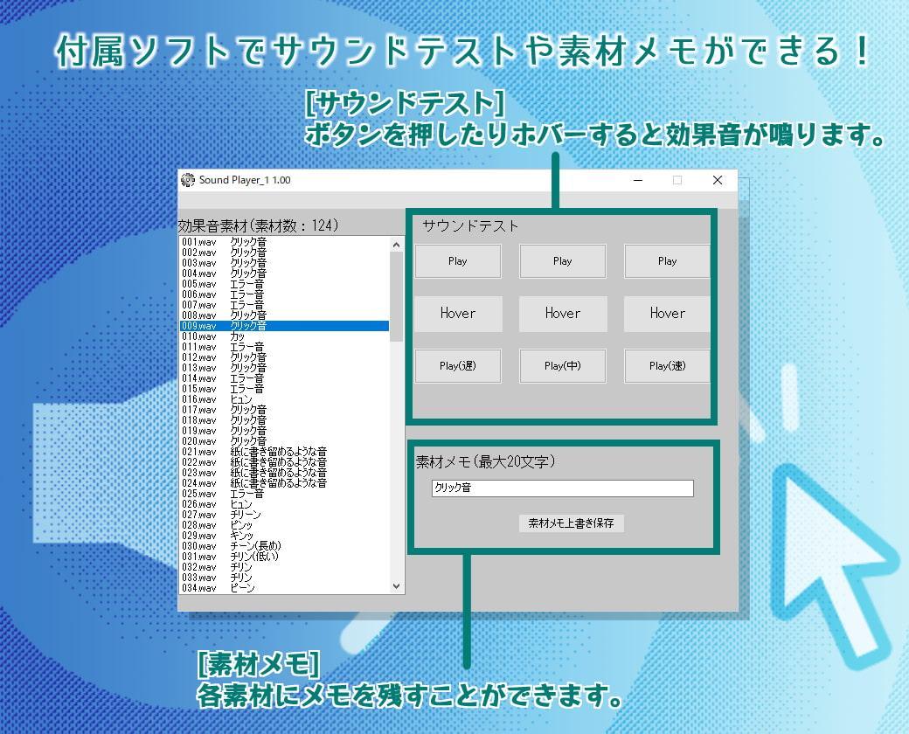Select 024.wav 紙に書き留めるような音 row
909x734 pixels.
[x=284, y=482]
